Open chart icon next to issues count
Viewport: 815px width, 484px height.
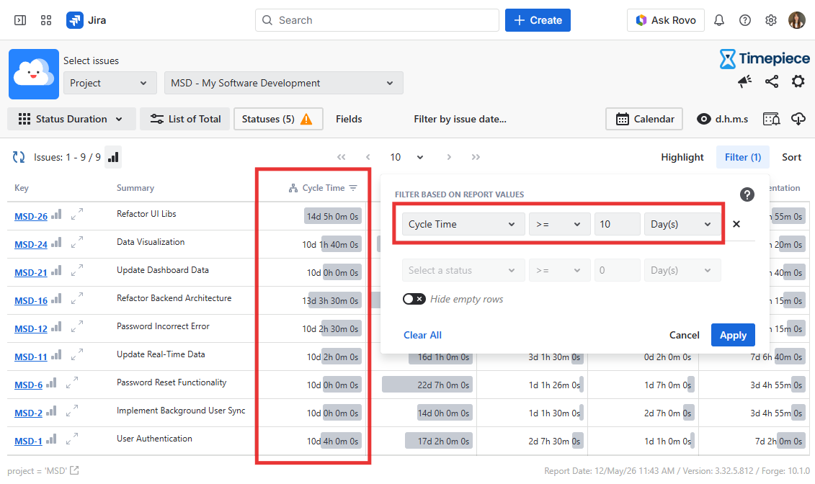coord(113,157)
